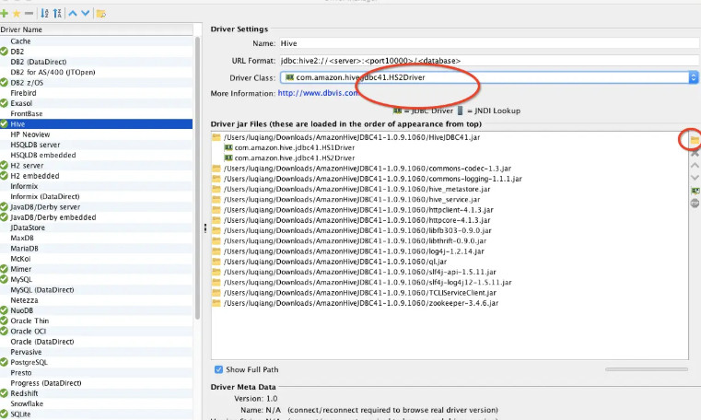Select the JavaDB/Derby server driver row
701x420 pixels.
[x=97, y=207]
